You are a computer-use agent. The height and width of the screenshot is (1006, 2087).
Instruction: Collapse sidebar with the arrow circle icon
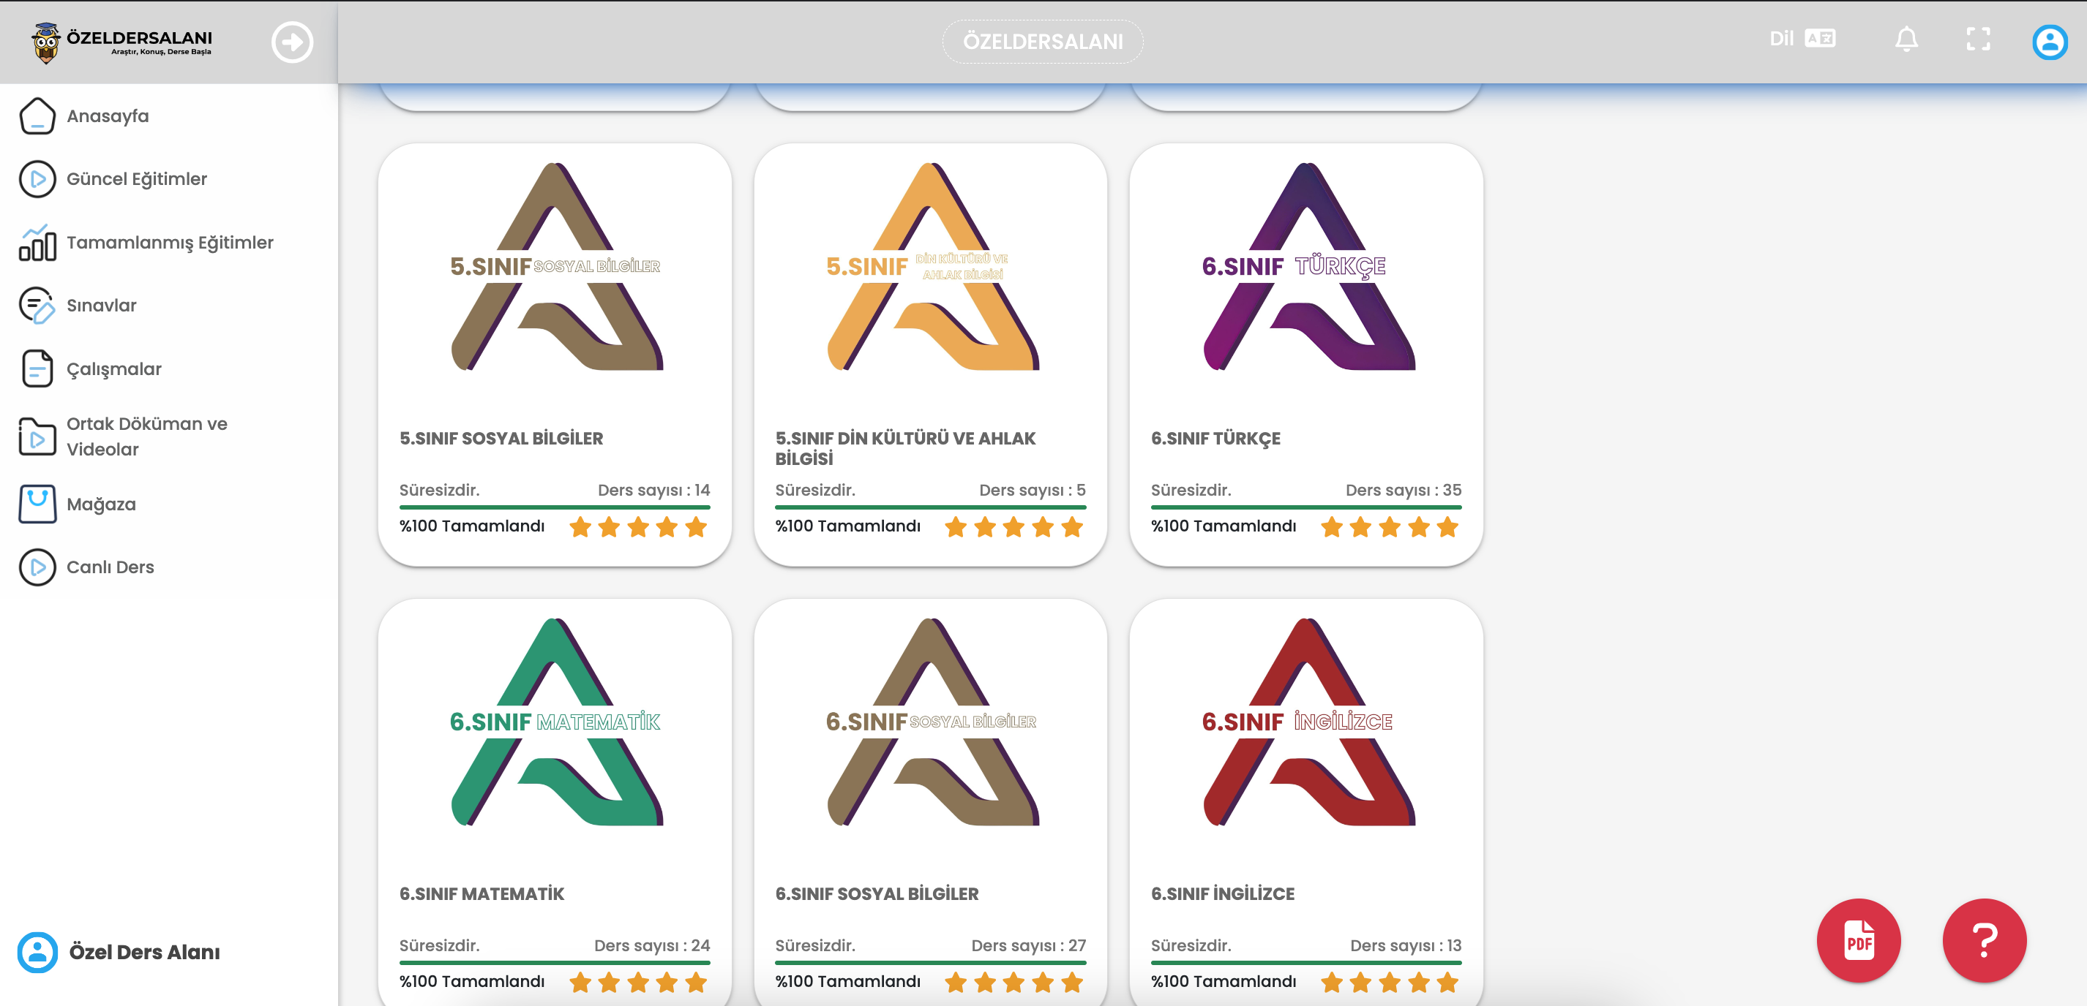292,42
